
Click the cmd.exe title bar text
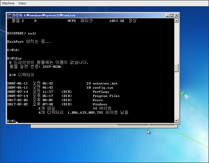tap(44, 15)
